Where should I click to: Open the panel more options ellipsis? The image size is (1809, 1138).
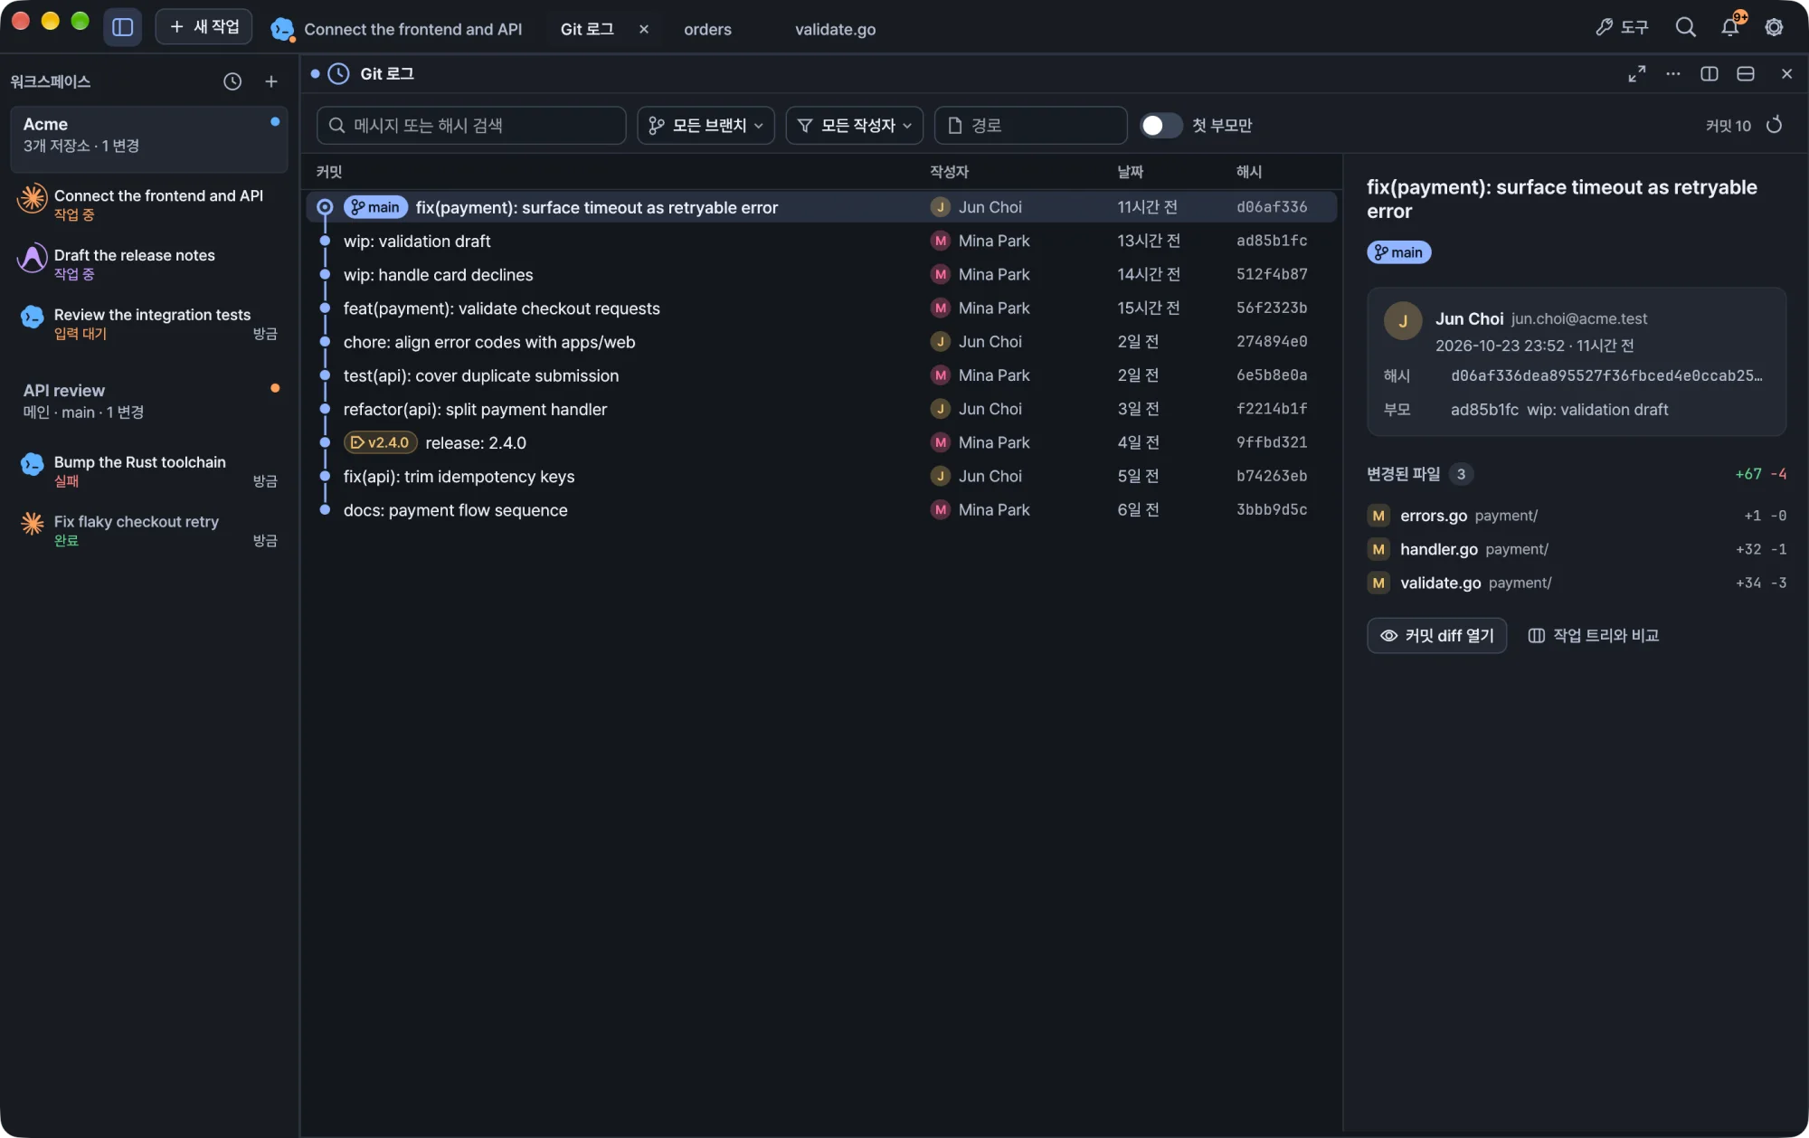pos(1672,74)
